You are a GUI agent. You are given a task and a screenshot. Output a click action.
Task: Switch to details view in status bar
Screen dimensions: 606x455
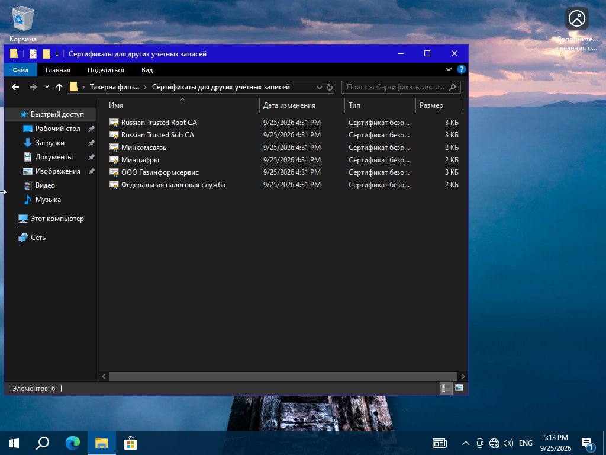point(446,388)
